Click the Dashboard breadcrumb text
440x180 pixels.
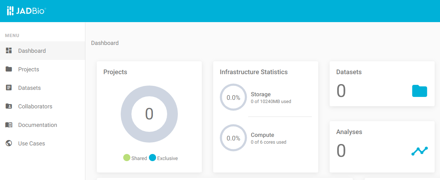pyautogui.click(x=105, y=43)
